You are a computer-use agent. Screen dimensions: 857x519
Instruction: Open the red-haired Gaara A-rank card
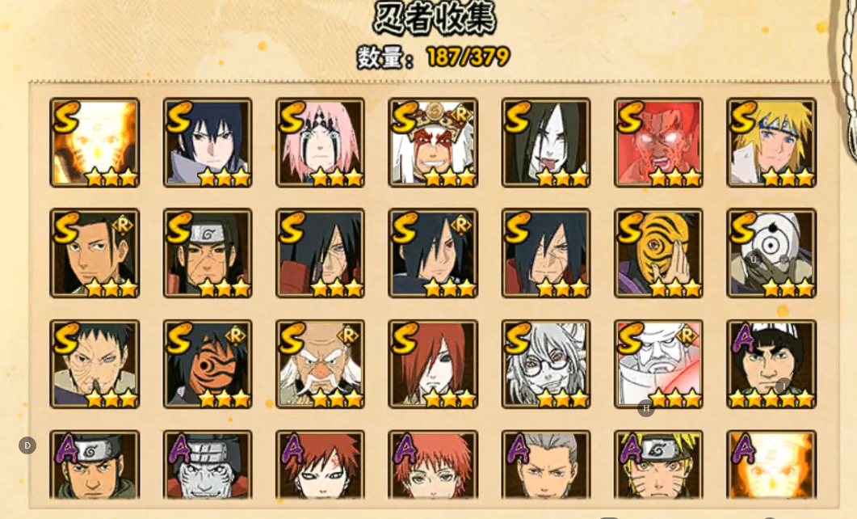321,464
